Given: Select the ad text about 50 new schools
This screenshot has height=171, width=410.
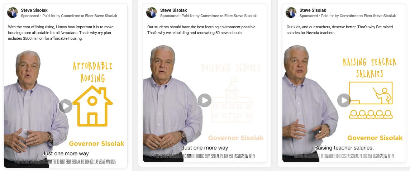Looking at the screenshot, I should point(202,30).
